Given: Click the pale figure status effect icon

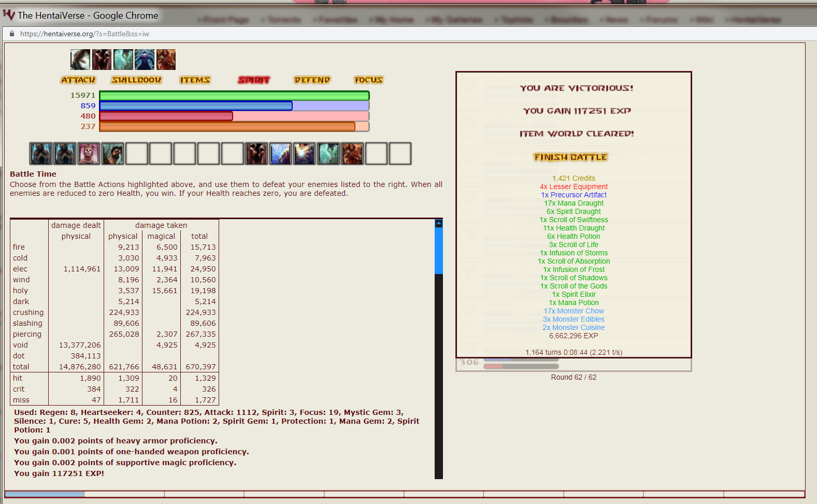Looking at the screenshot, I should pyautogui.click(x=80, y=60).
